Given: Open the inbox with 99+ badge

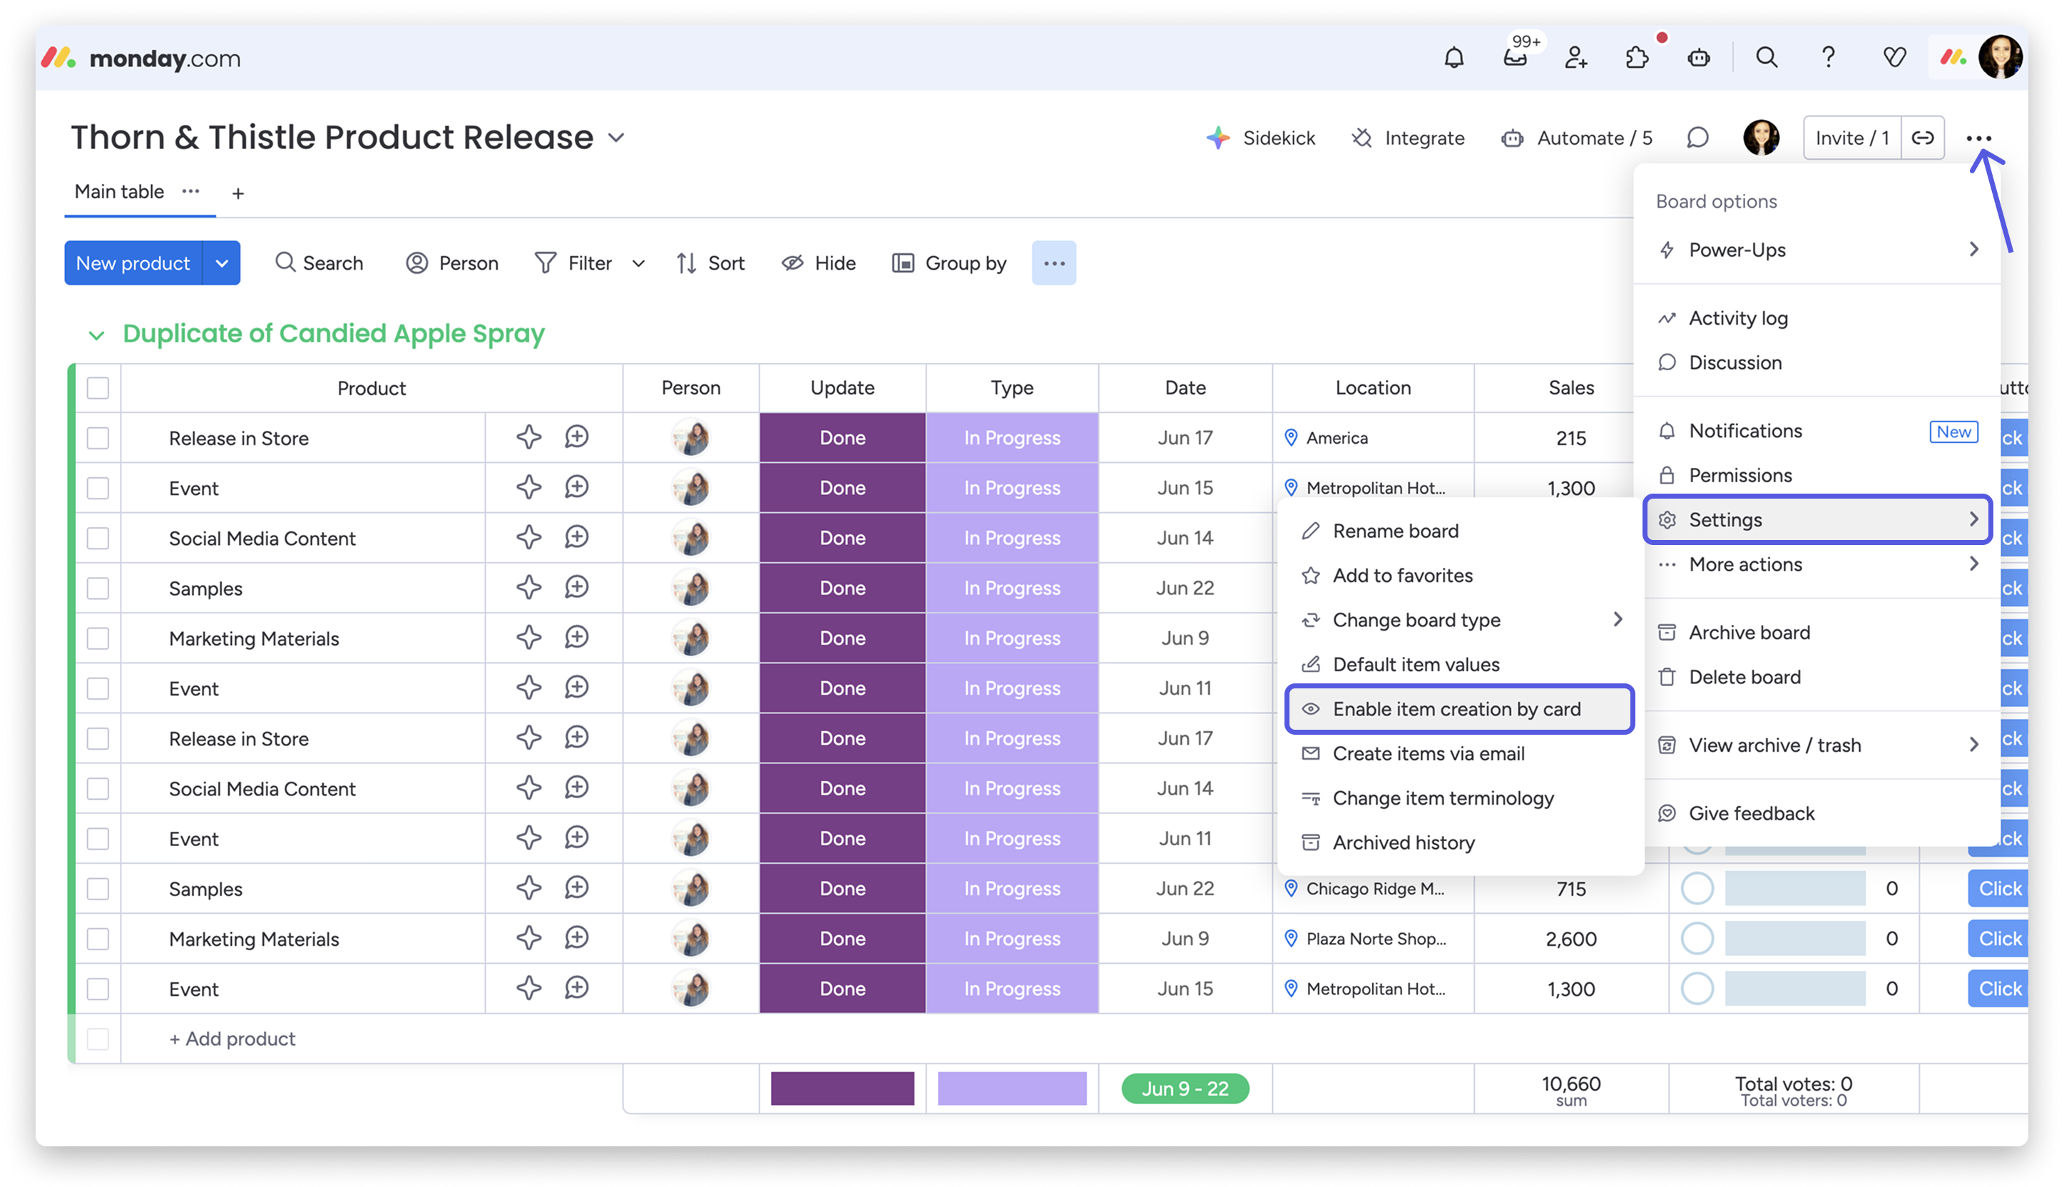Looking at the screenshot, I should coord(1515,58).
